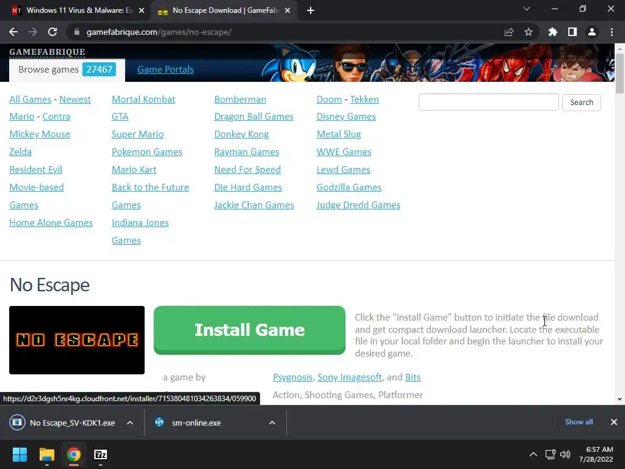Switch to Windows 11 Virus & Malware tab
This screenshot has width=625, height=469.
pos(76,11)
